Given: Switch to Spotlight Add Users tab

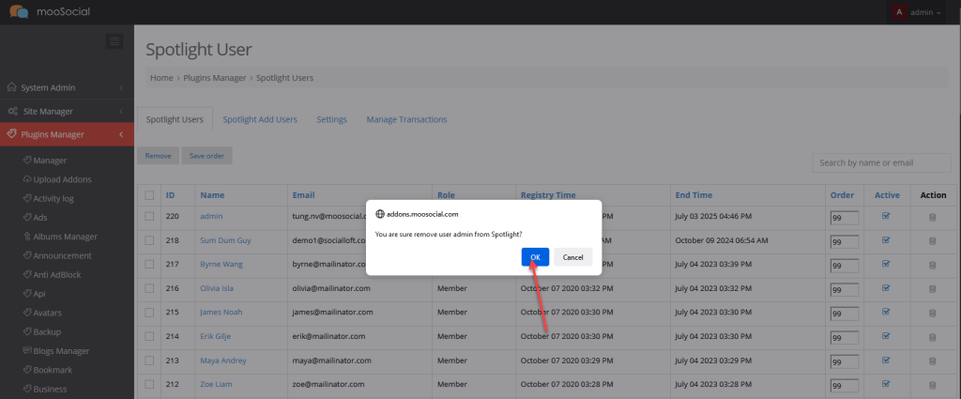Looking at the screenshot, I should (x=260, y=119).
